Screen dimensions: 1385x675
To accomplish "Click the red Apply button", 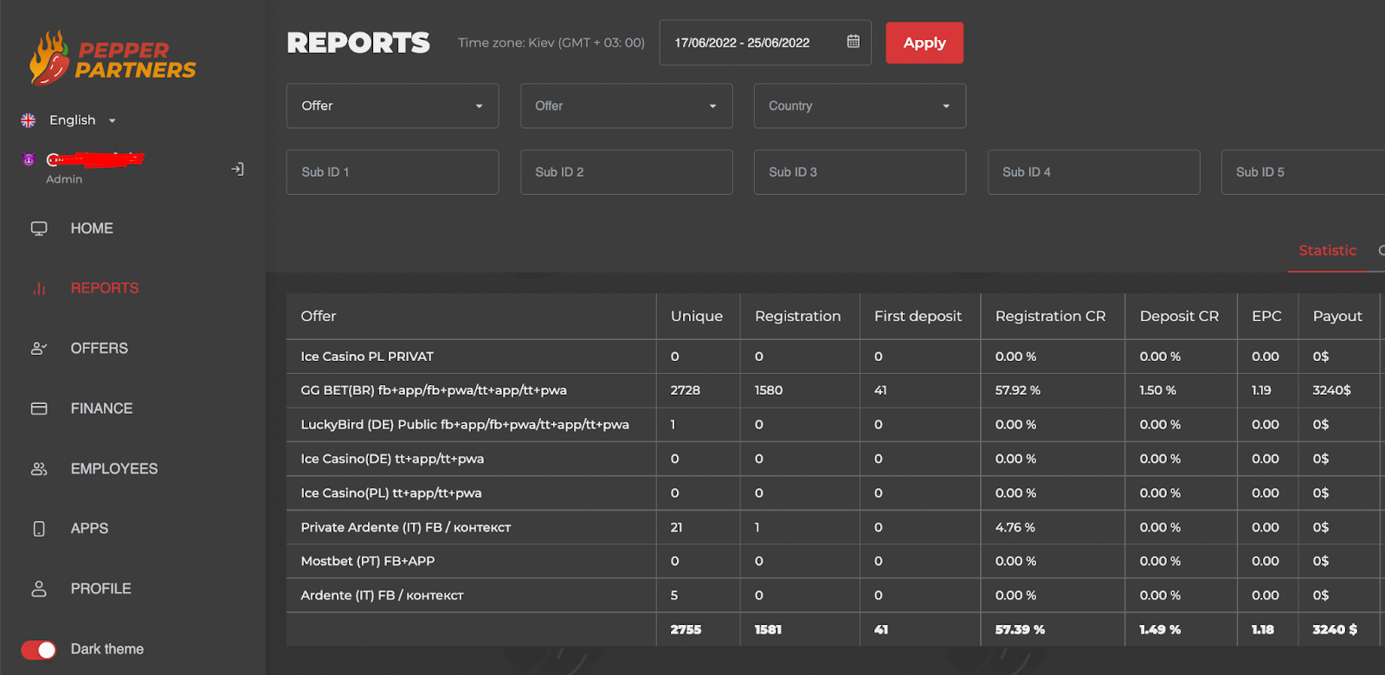I will tap(924, 42).
